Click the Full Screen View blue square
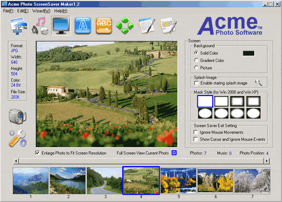 click(174, 153)
